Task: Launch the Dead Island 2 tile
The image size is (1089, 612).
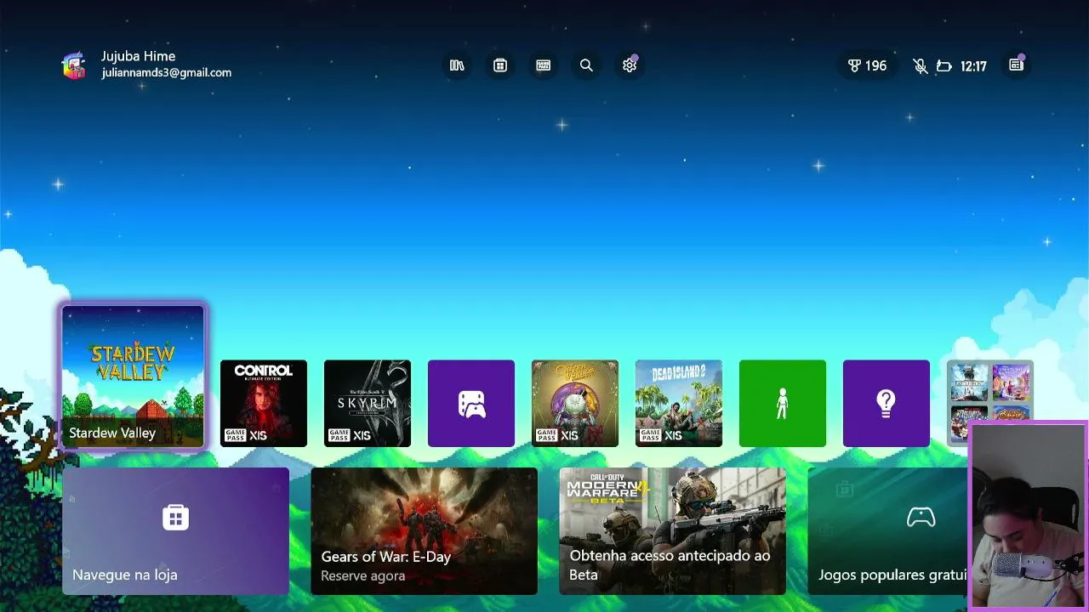Action: click(x=679, y=403)
